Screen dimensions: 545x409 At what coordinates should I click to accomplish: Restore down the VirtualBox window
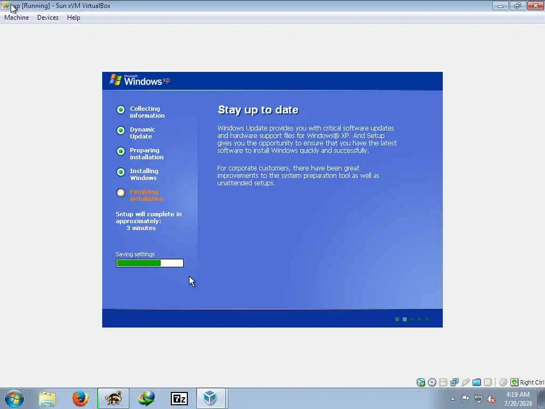(x=517, y=5)
